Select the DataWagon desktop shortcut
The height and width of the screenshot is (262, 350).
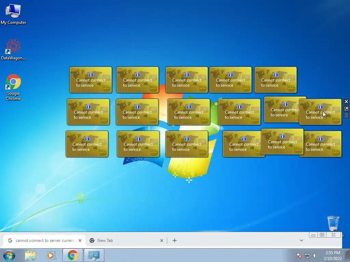click(13, 50)
